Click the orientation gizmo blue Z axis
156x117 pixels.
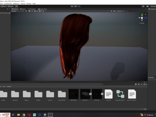[x=145, y=18]
